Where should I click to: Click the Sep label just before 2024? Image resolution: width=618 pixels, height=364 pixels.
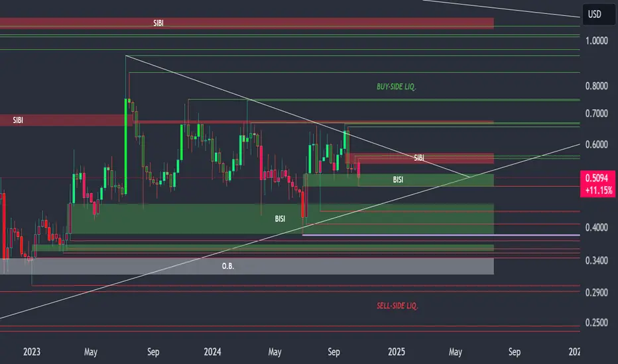[153, 352]
